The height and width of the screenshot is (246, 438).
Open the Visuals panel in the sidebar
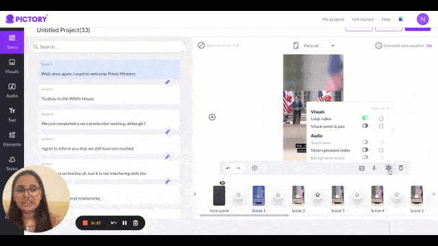(x=12, y=66)
